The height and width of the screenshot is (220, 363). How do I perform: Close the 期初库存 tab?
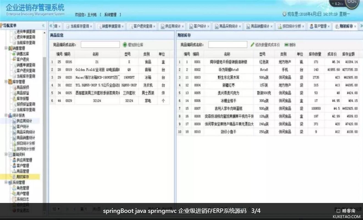pyautogui.click(x=355, y=27)
